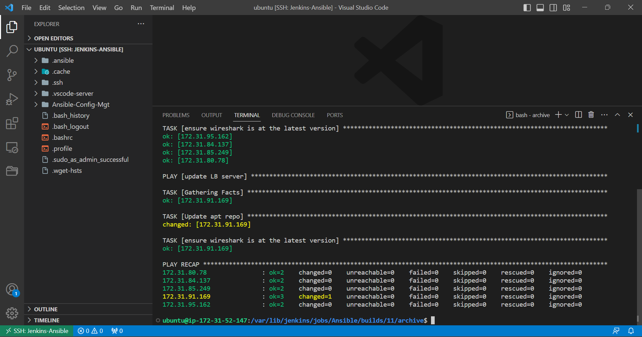Launch a new terminal with the plus icon
The width and height of the screenshot is (642, 337).
[x=558, y=115]
